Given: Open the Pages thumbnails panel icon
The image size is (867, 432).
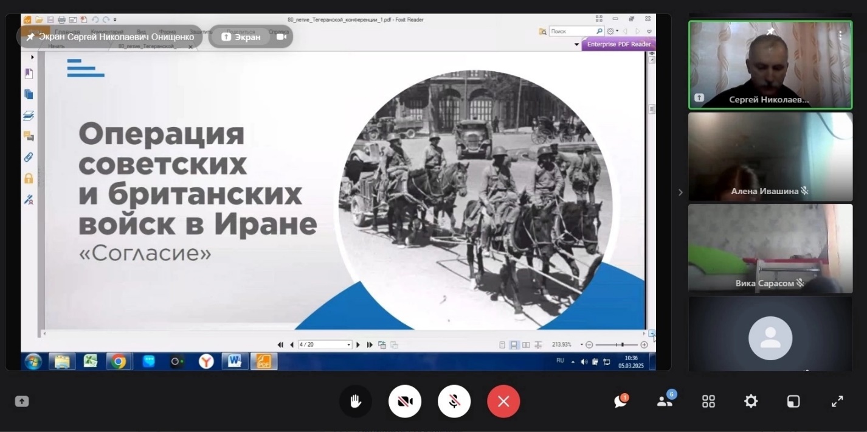Looking at the screenshot, I should pyautogui.click(x=29, y=94).
